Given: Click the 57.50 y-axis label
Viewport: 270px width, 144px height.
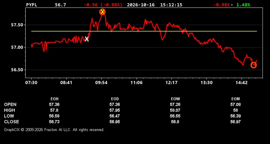Looking at the screenshot, I should tap(17, 25).
